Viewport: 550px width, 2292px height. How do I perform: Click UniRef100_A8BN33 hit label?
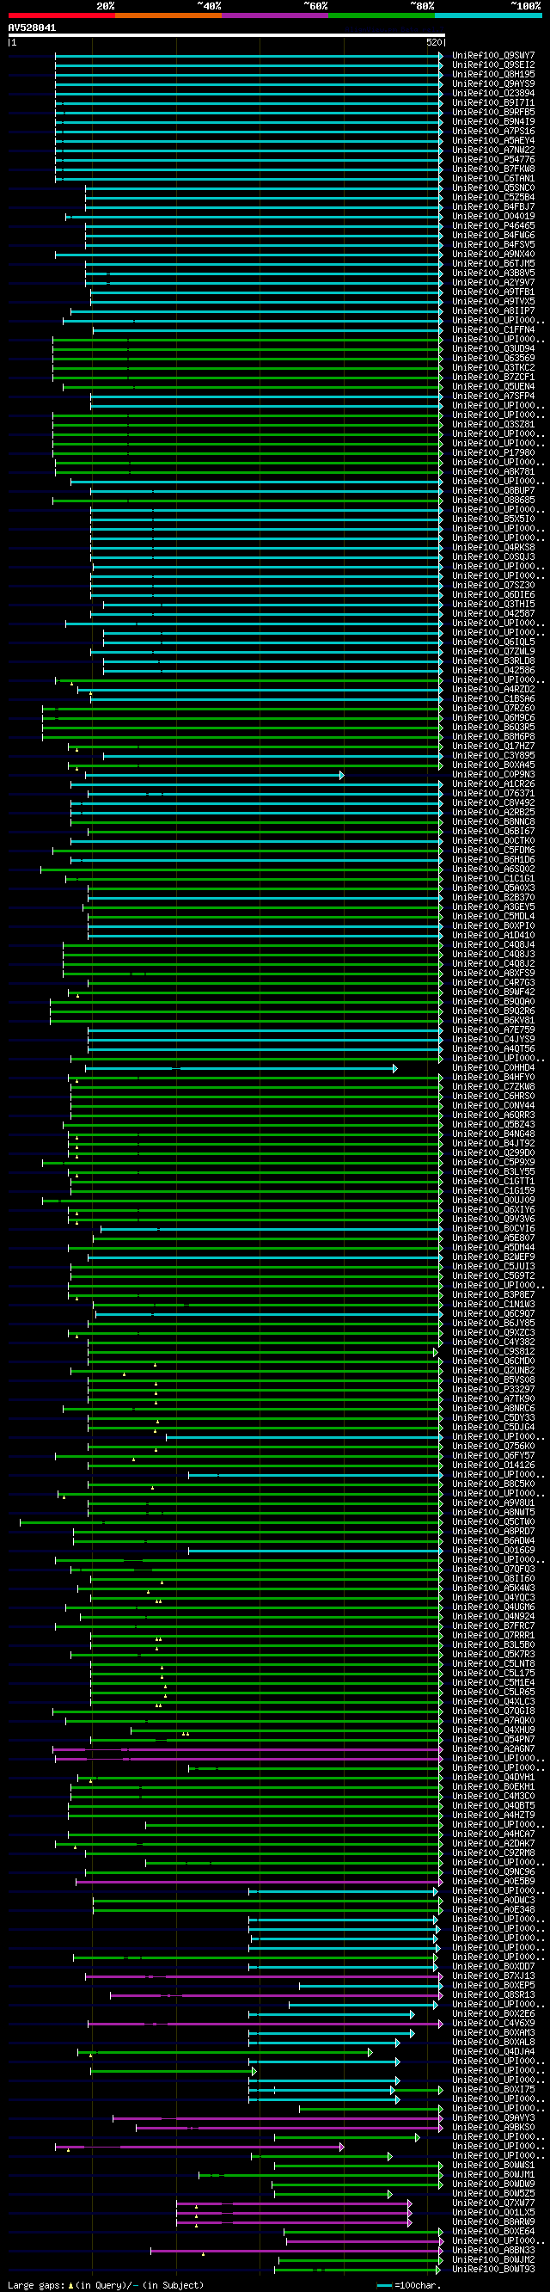pos(493,2251)
